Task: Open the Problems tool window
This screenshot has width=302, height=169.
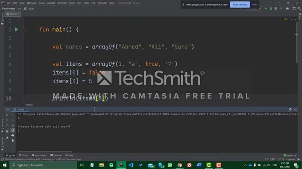Action: 39,155
